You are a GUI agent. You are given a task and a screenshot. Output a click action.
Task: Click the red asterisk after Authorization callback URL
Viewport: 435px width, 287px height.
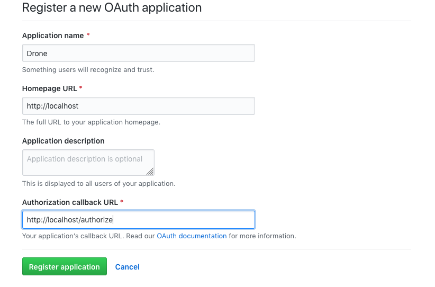pyautogui.click(x=122, y=202)
